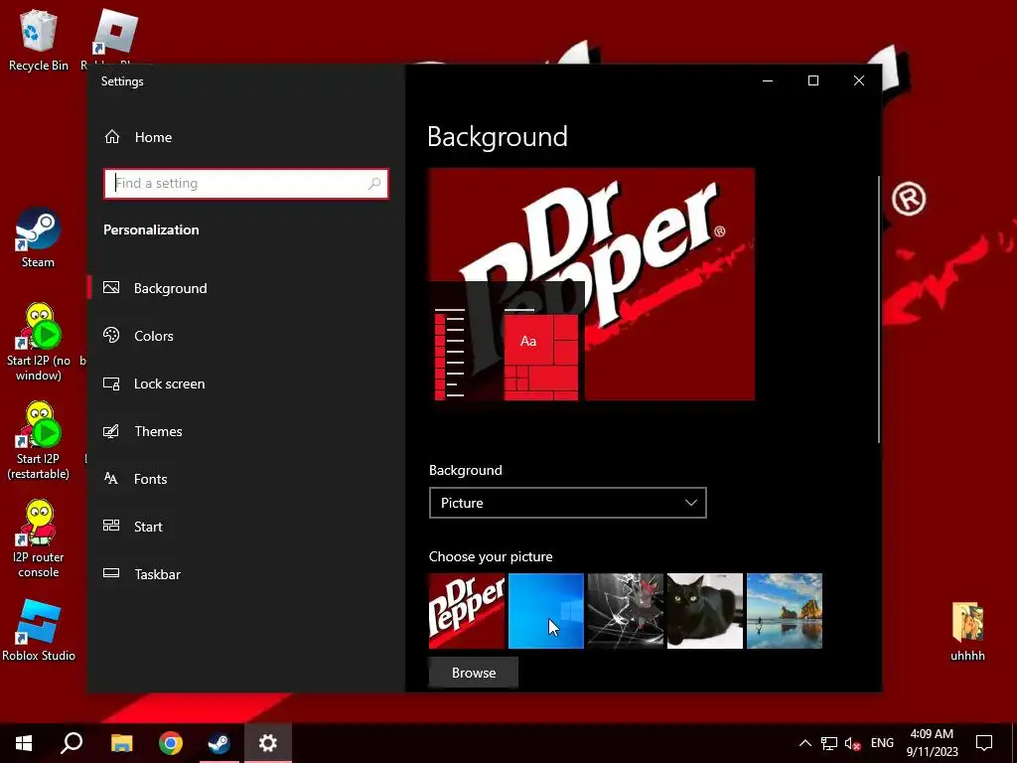Select the Start I2P (restartable) shortcut
Screen dimensions: 1017x763
(39, 440)
